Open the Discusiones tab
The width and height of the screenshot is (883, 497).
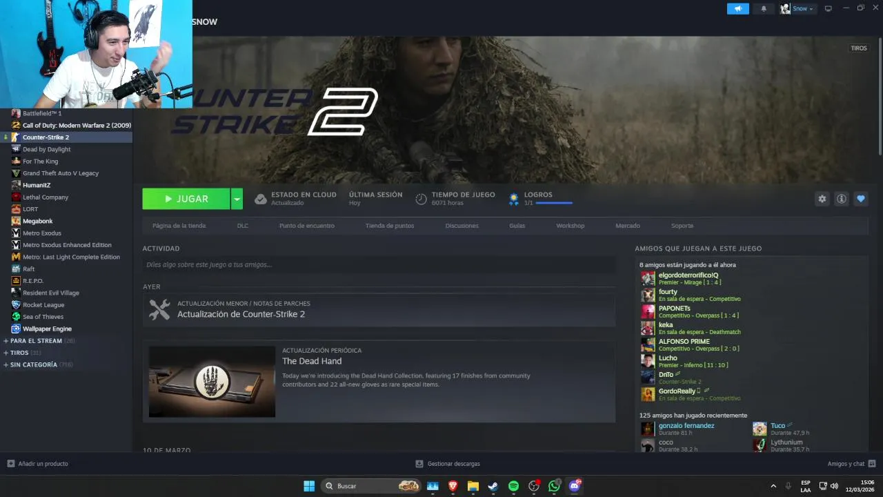[x=462, y=226]
